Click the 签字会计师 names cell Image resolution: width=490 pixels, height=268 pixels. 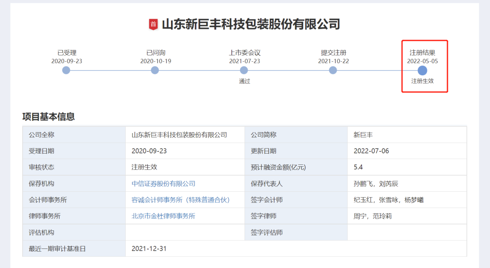pyautogui.click(x=388, y=200)
